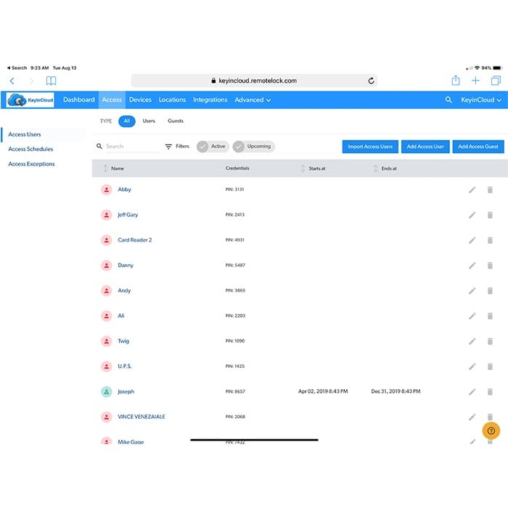Open the Filters options
The width and height of the screenshot is (508, 508).
pos(177,146)
